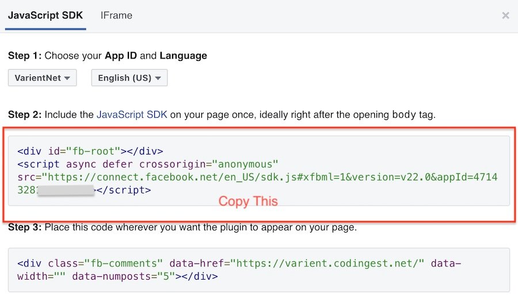Image resolution: width=518 pixels, height=302 pixels.
Task: Click the word body in Step 2
Action: click(x=404, y=115)
